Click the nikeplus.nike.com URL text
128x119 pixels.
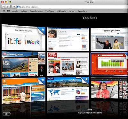click(90, 113)
